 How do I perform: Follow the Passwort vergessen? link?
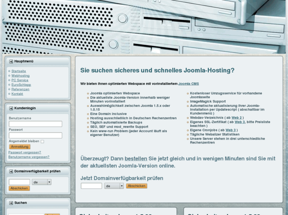[25, 152]
